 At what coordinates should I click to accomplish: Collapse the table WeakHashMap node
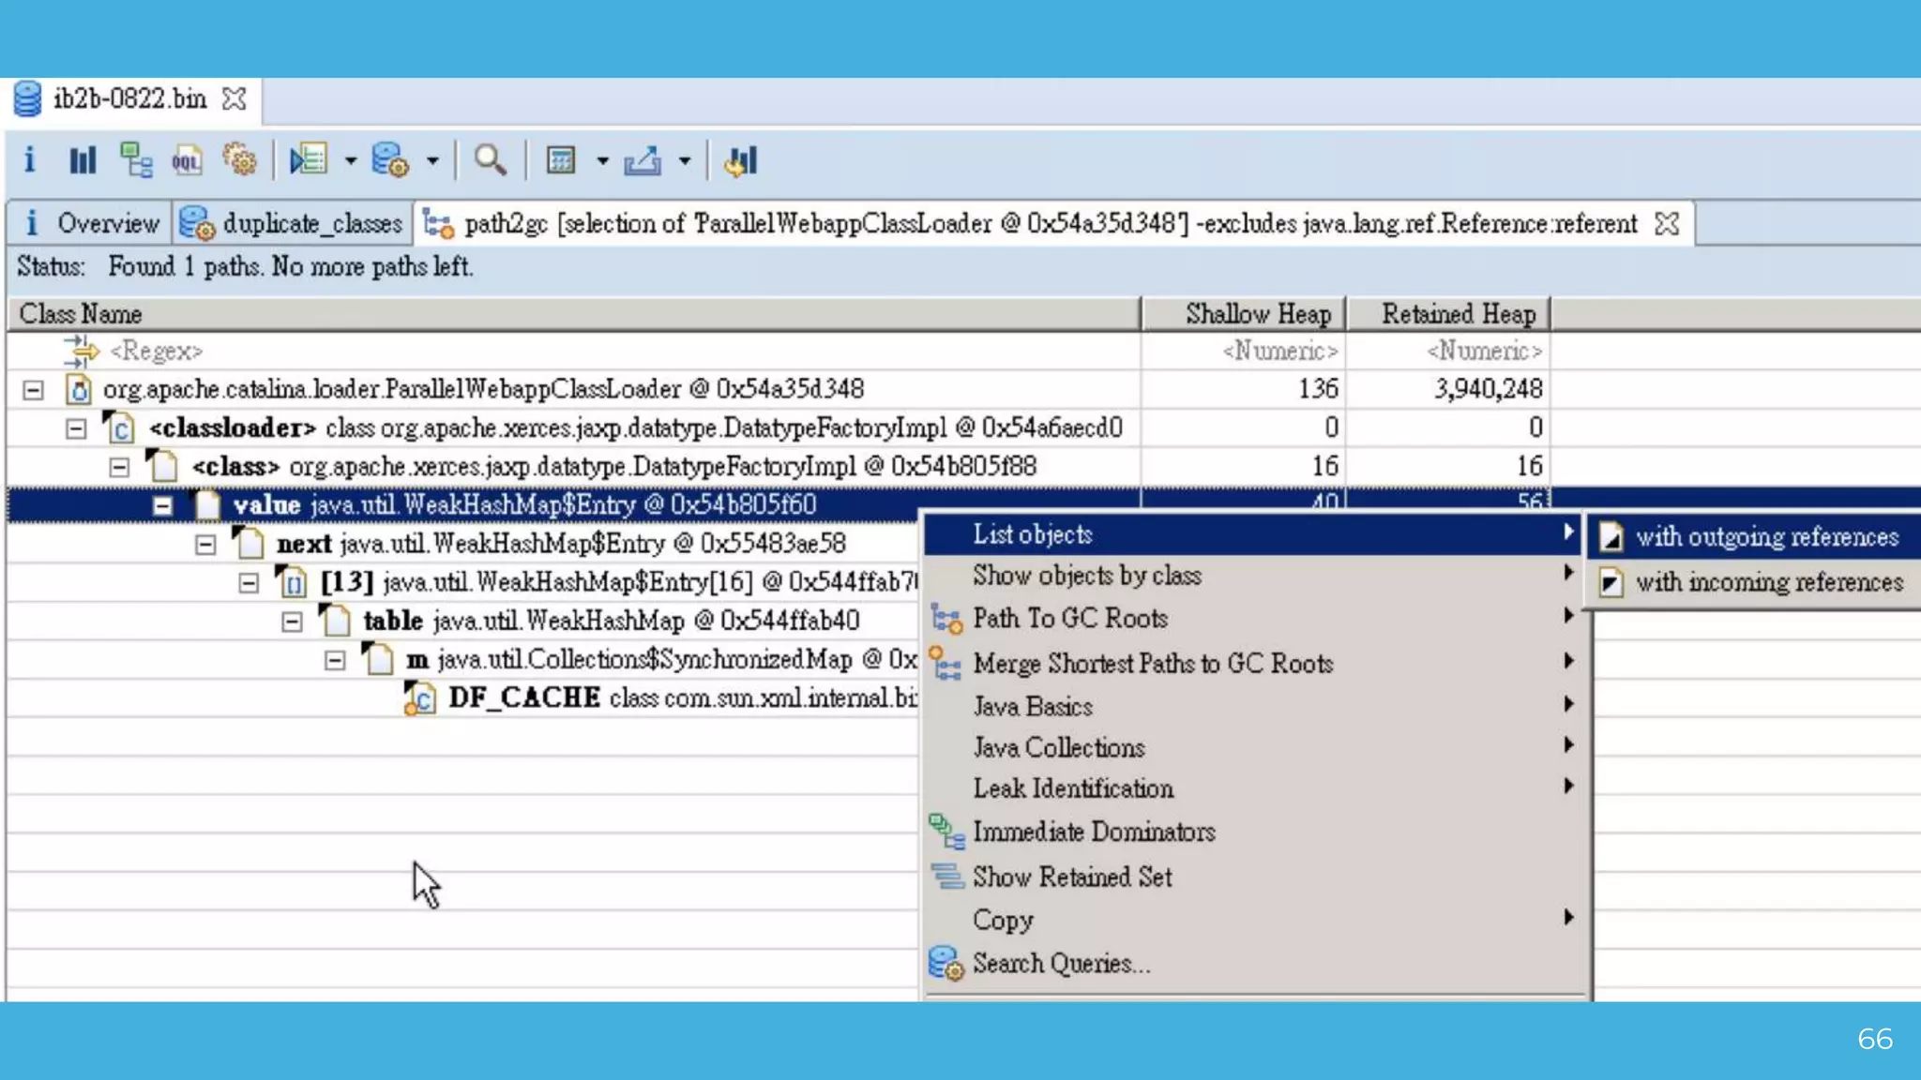pos(292,622)
